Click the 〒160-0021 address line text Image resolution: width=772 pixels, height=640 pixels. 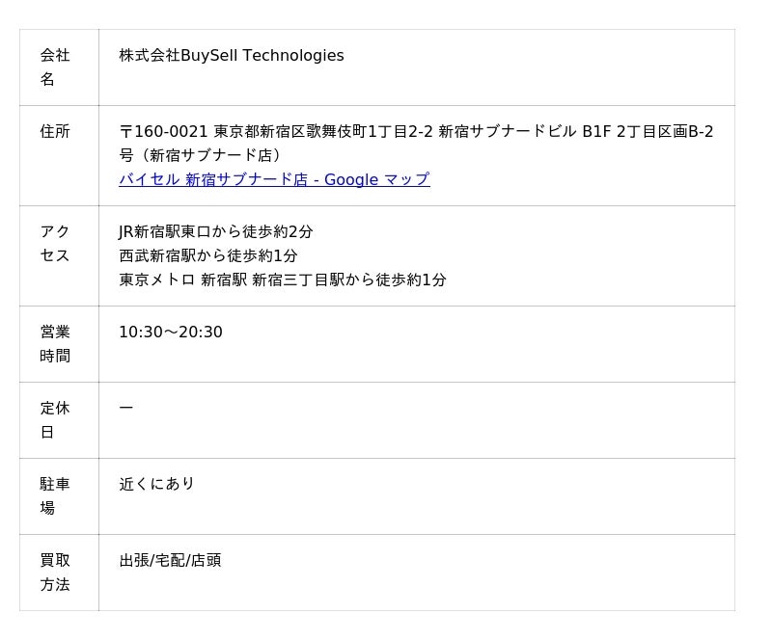(416, 131)
